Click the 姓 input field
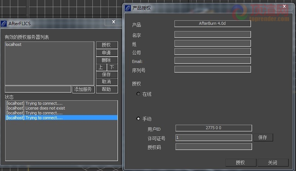296x171 pixels. click(x=212, y=43)
